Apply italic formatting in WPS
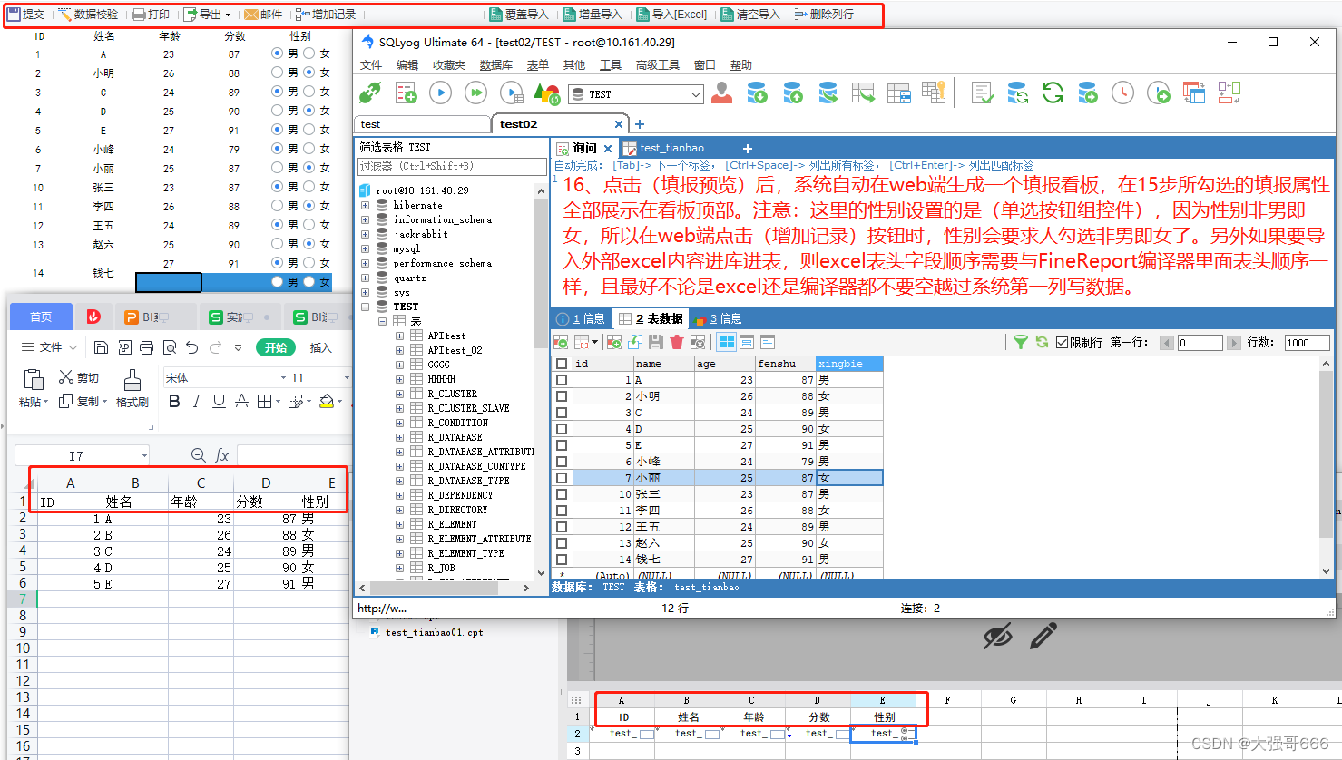 point(196,401)
